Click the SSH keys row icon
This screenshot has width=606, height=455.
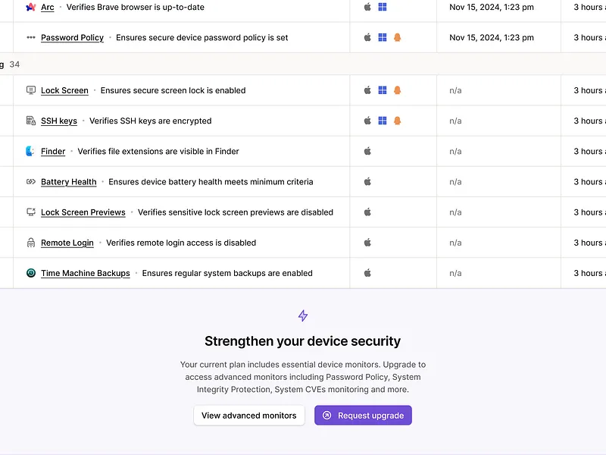(30, 121)
